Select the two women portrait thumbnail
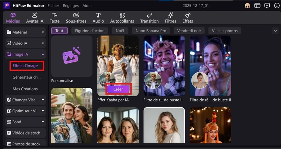The height and width of the screenshot is (149, 281). [118, 125]
